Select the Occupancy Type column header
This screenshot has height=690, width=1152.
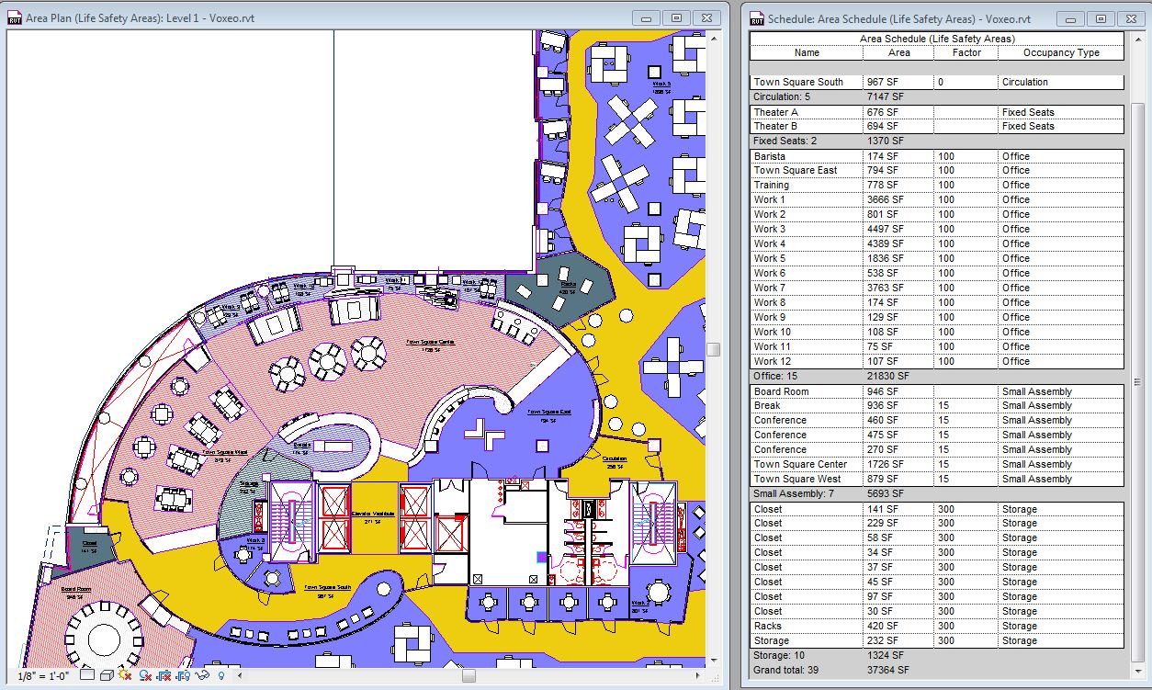pos(1061,52)
